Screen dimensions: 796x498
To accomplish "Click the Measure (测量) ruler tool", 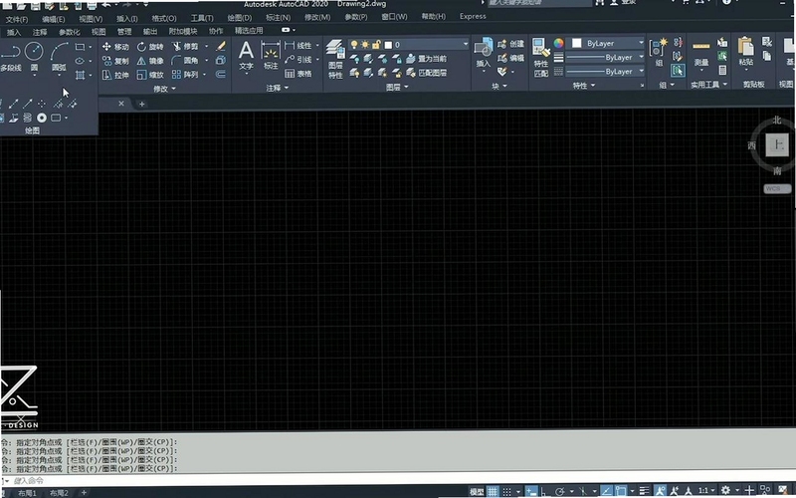I will coord(701,54).
